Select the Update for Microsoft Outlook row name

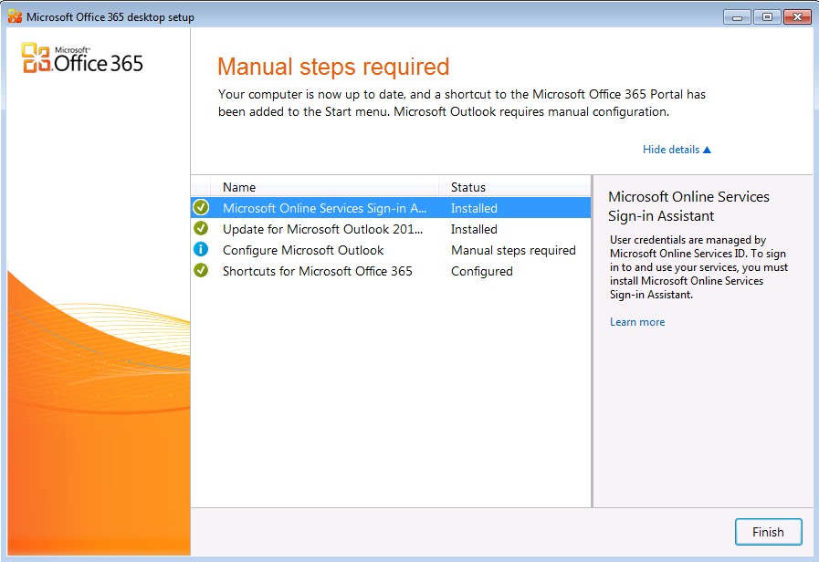(322, 229)
